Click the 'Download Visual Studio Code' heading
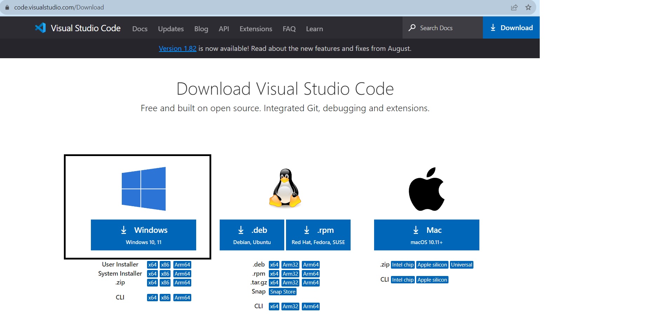The width and height of the screenshot is (658, 330). tap(285, 89)
